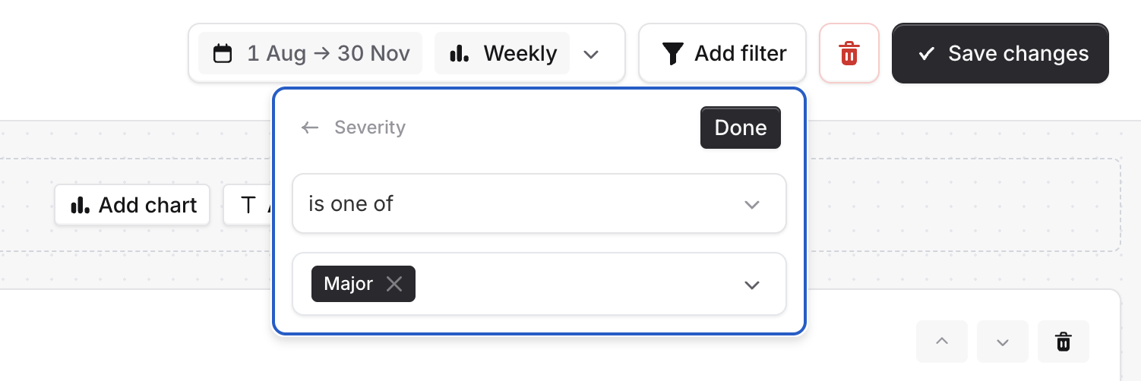The width and height of the screenshot is (1141, 381).
Task: Delete the panel with the black trash icon
Action: tap(1064, 342)
